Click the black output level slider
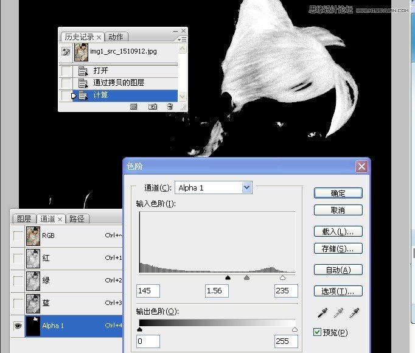Screen dimensions: 415x353 (140, 329)
